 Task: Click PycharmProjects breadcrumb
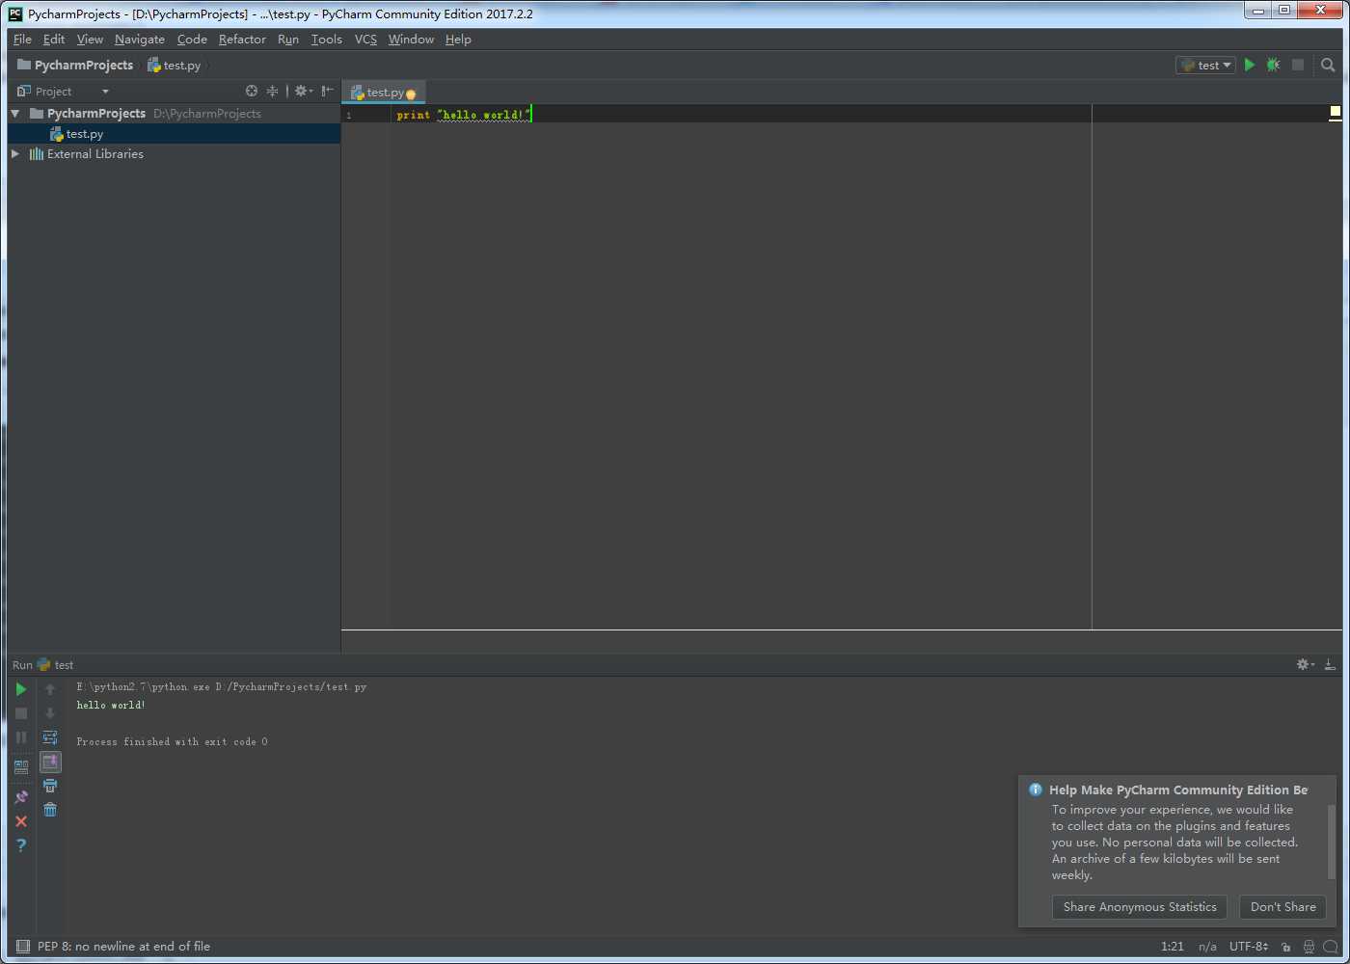(x=75, y=65)
